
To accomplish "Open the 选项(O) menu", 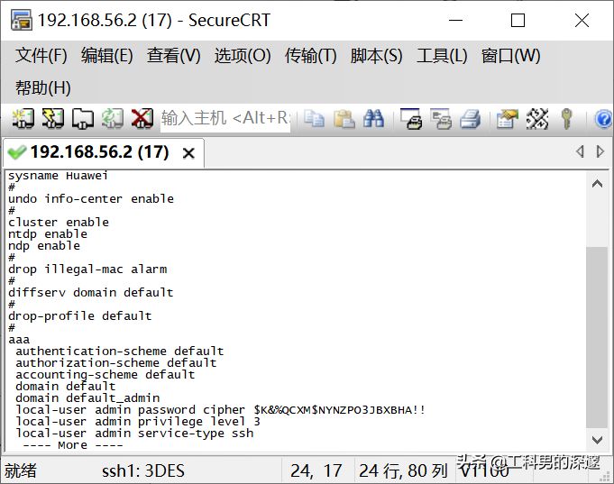I will pyautogui.click(x=243, y=56).
